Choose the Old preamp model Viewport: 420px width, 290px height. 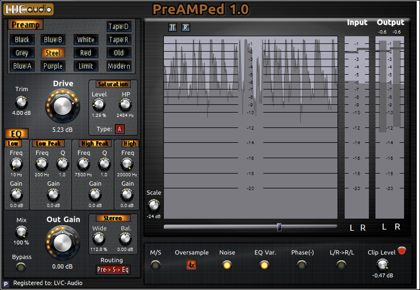(119, 53)
